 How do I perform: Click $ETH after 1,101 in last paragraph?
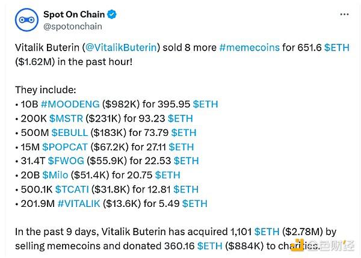(x=267, y=232)
